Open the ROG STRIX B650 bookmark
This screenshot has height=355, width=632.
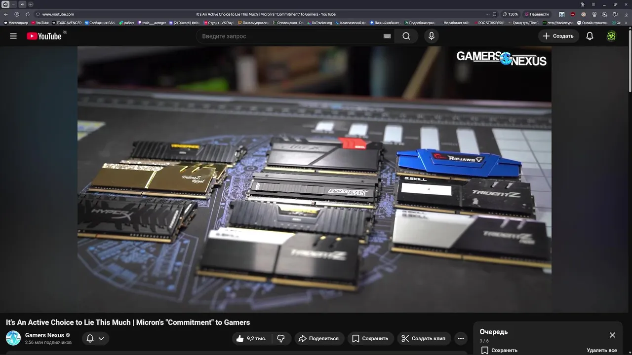489,23
